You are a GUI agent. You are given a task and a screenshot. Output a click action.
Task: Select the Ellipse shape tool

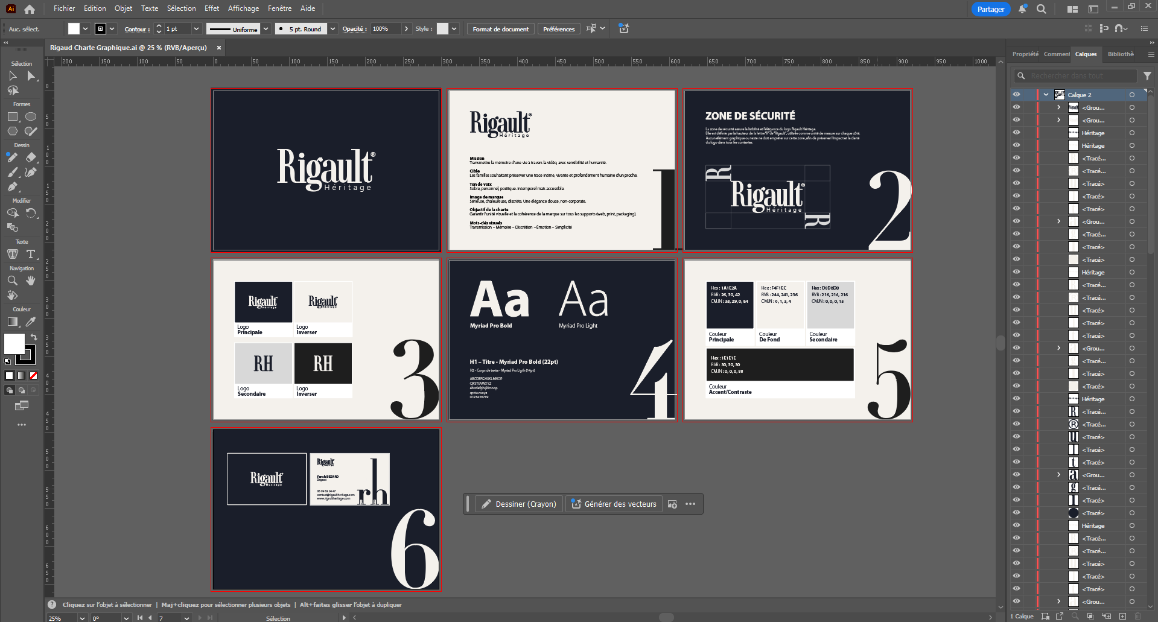pyautogui.click(x=31, y=117)
